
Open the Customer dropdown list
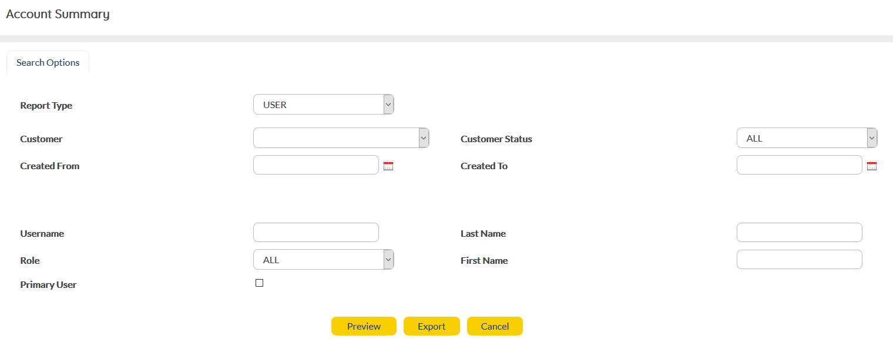click(341, 138)
